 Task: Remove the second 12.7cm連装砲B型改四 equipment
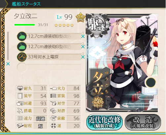tap(83, 47)
